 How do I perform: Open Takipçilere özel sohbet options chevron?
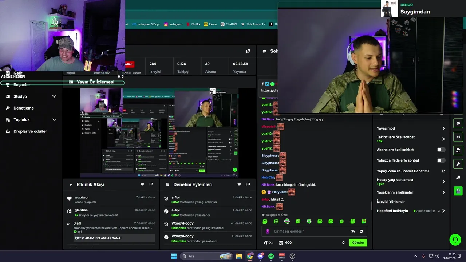coord(443,139)
